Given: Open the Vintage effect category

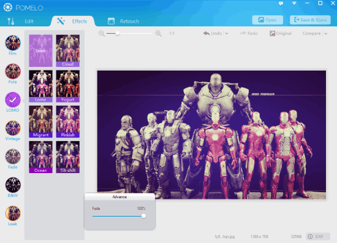Looking at the screenshot, I should (x=13, y=128).
